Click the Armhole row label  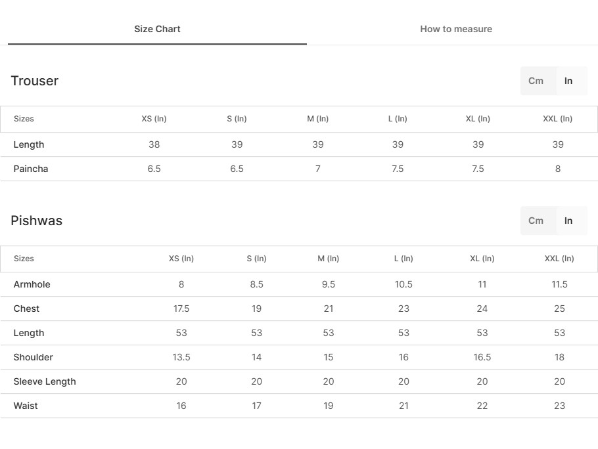pyautogui.click(x=32, y=284)
